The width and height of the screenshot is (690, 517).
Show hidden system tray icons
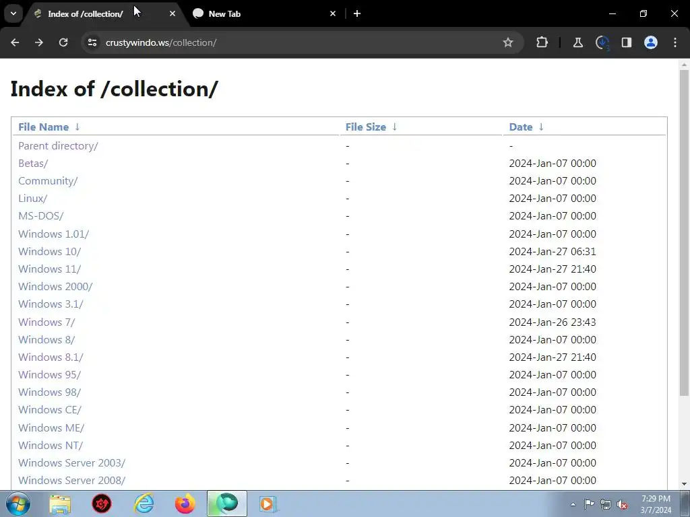(x=573, y=504)
